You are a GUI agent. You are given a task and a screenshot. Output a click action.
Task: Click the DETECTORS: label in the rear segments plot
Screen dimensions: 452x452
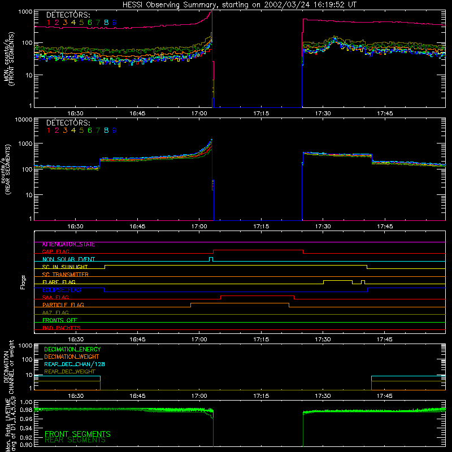click(x=68, y=123)
